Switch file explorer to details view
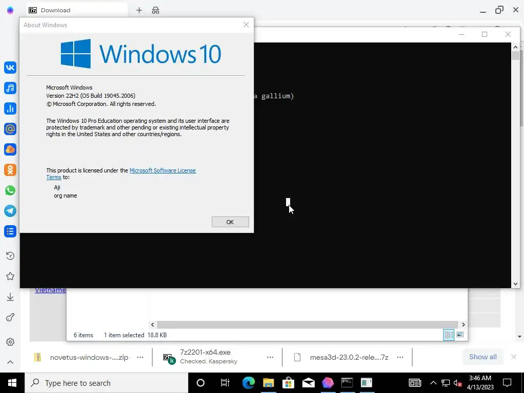Image resolution: width=524 pixels, height=393 pixels. click(448, 335)
